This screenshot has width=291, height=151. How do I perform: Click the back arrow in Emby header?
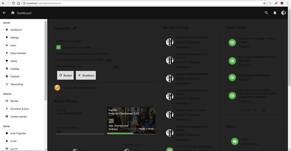(4, 13)
